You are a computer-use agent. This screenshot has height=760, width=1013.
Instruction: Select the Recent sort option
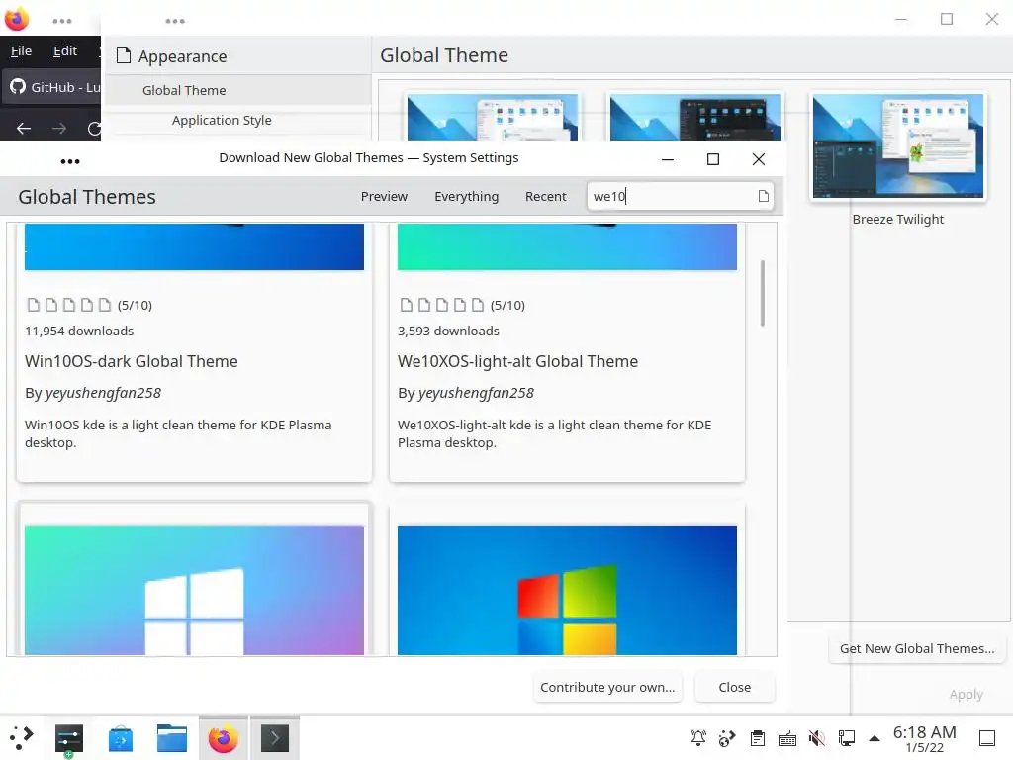[545, 197]
